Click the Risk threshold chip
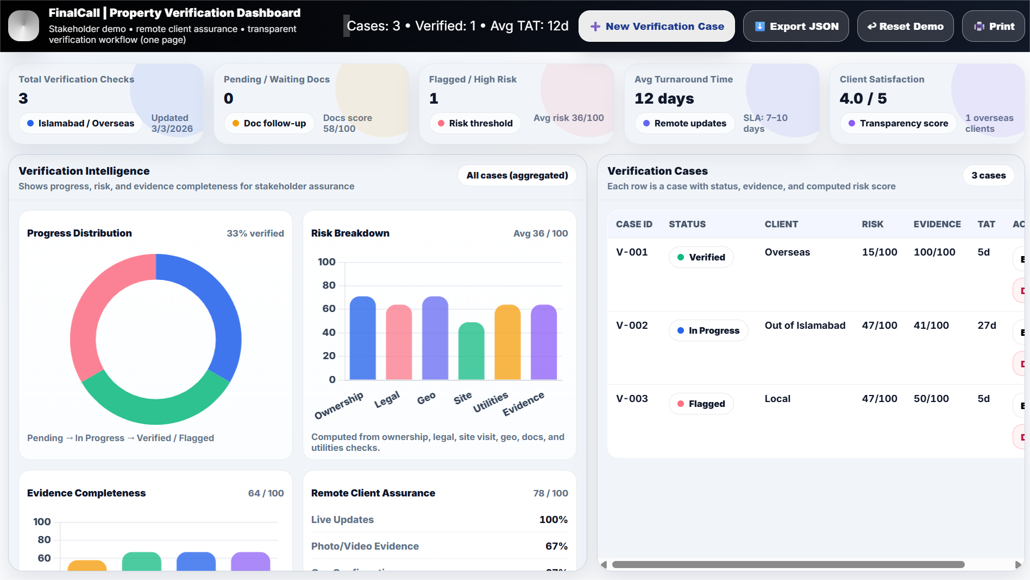Screen dimensions: 1030x580 (x=475, y=123)
